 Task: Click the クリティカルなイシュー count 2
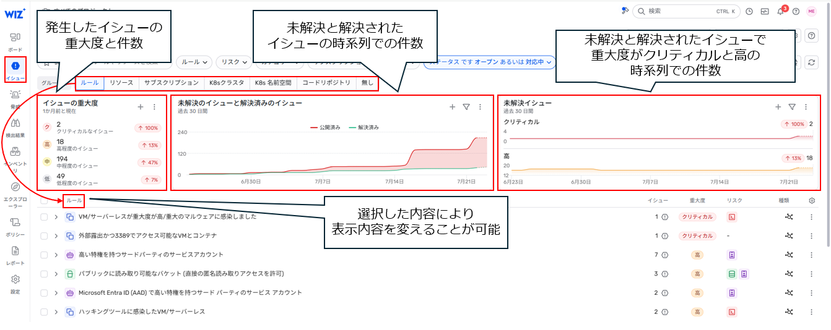tap(59, 124)
